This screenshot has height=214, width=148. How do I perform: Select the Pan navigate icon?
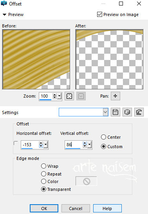(116, 96)
